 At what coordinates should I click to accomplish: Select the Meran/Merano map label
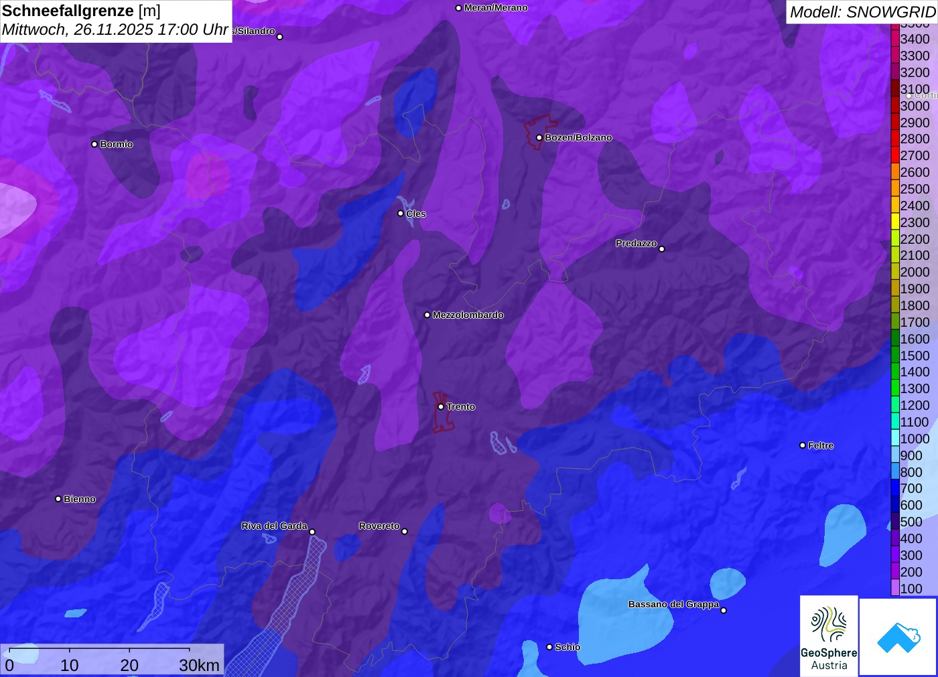pyautogui.click(x=496, y=8)
